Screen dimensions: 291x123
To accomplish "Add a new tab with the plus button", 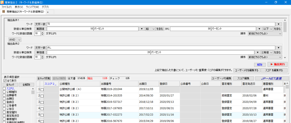I will click(x=48, y=12).
